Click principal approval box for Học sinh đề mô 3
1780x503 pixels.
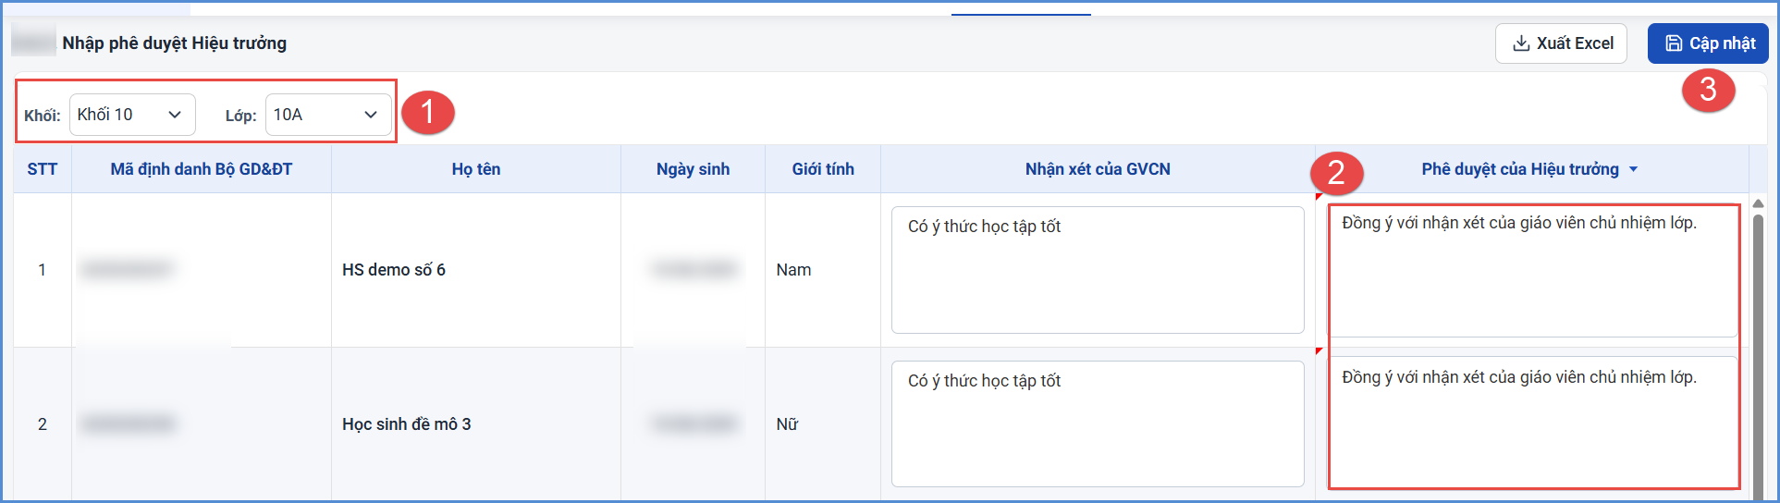(x=1534, y=423)
